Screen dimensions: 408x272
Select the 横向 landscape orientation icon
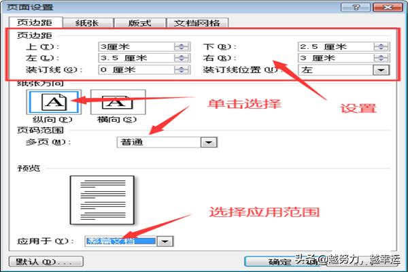point(118,102)
